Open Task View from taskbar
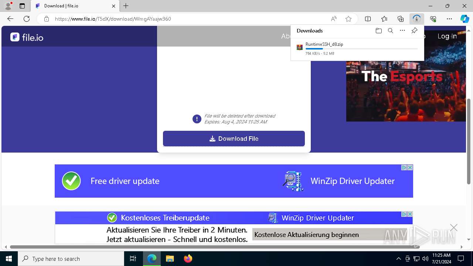This screenshot has width=473, height=266. pos(133,259)
